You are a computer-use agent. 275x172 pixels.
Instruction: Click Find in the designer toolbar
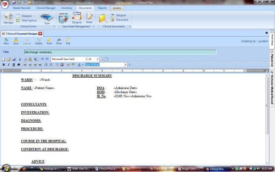click(49, 41)
